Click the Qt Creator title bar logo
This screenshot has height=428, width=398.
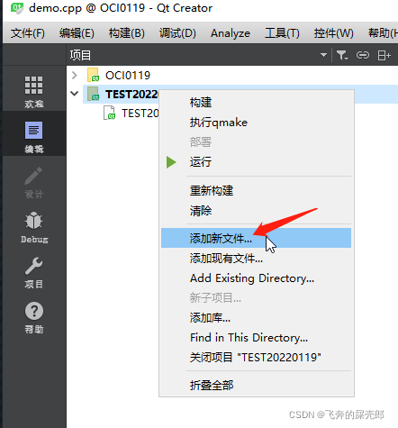click(16, 8)
